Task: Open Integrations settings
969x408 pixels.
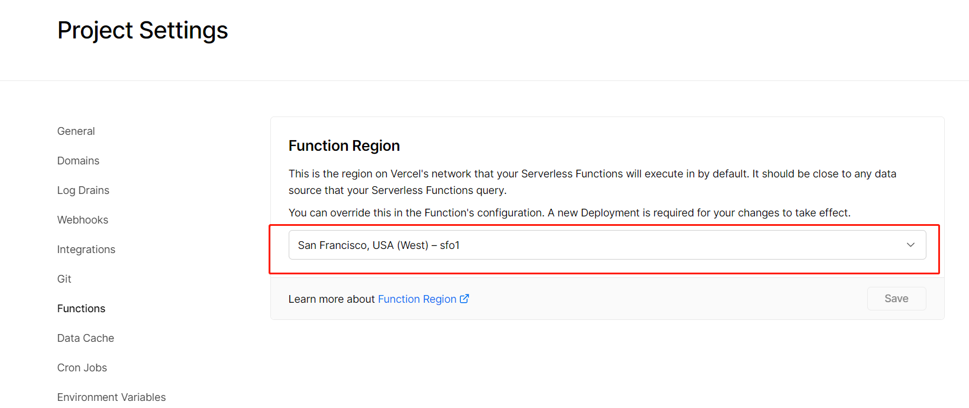Action: click(86, 250)
